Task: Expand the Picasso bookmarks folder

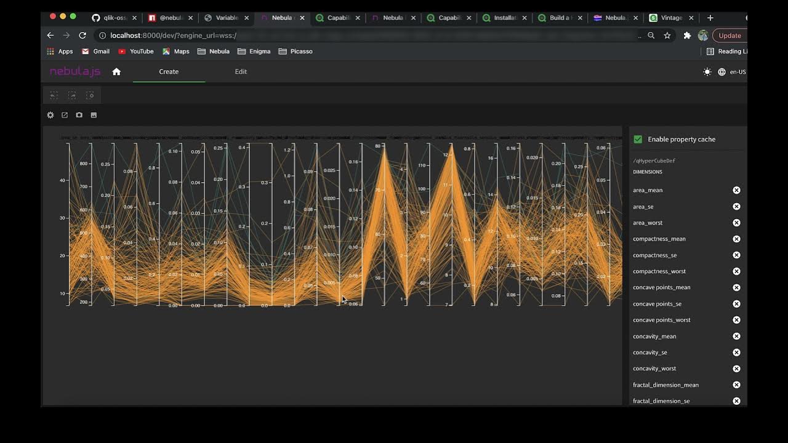Action: click(295, 52)
